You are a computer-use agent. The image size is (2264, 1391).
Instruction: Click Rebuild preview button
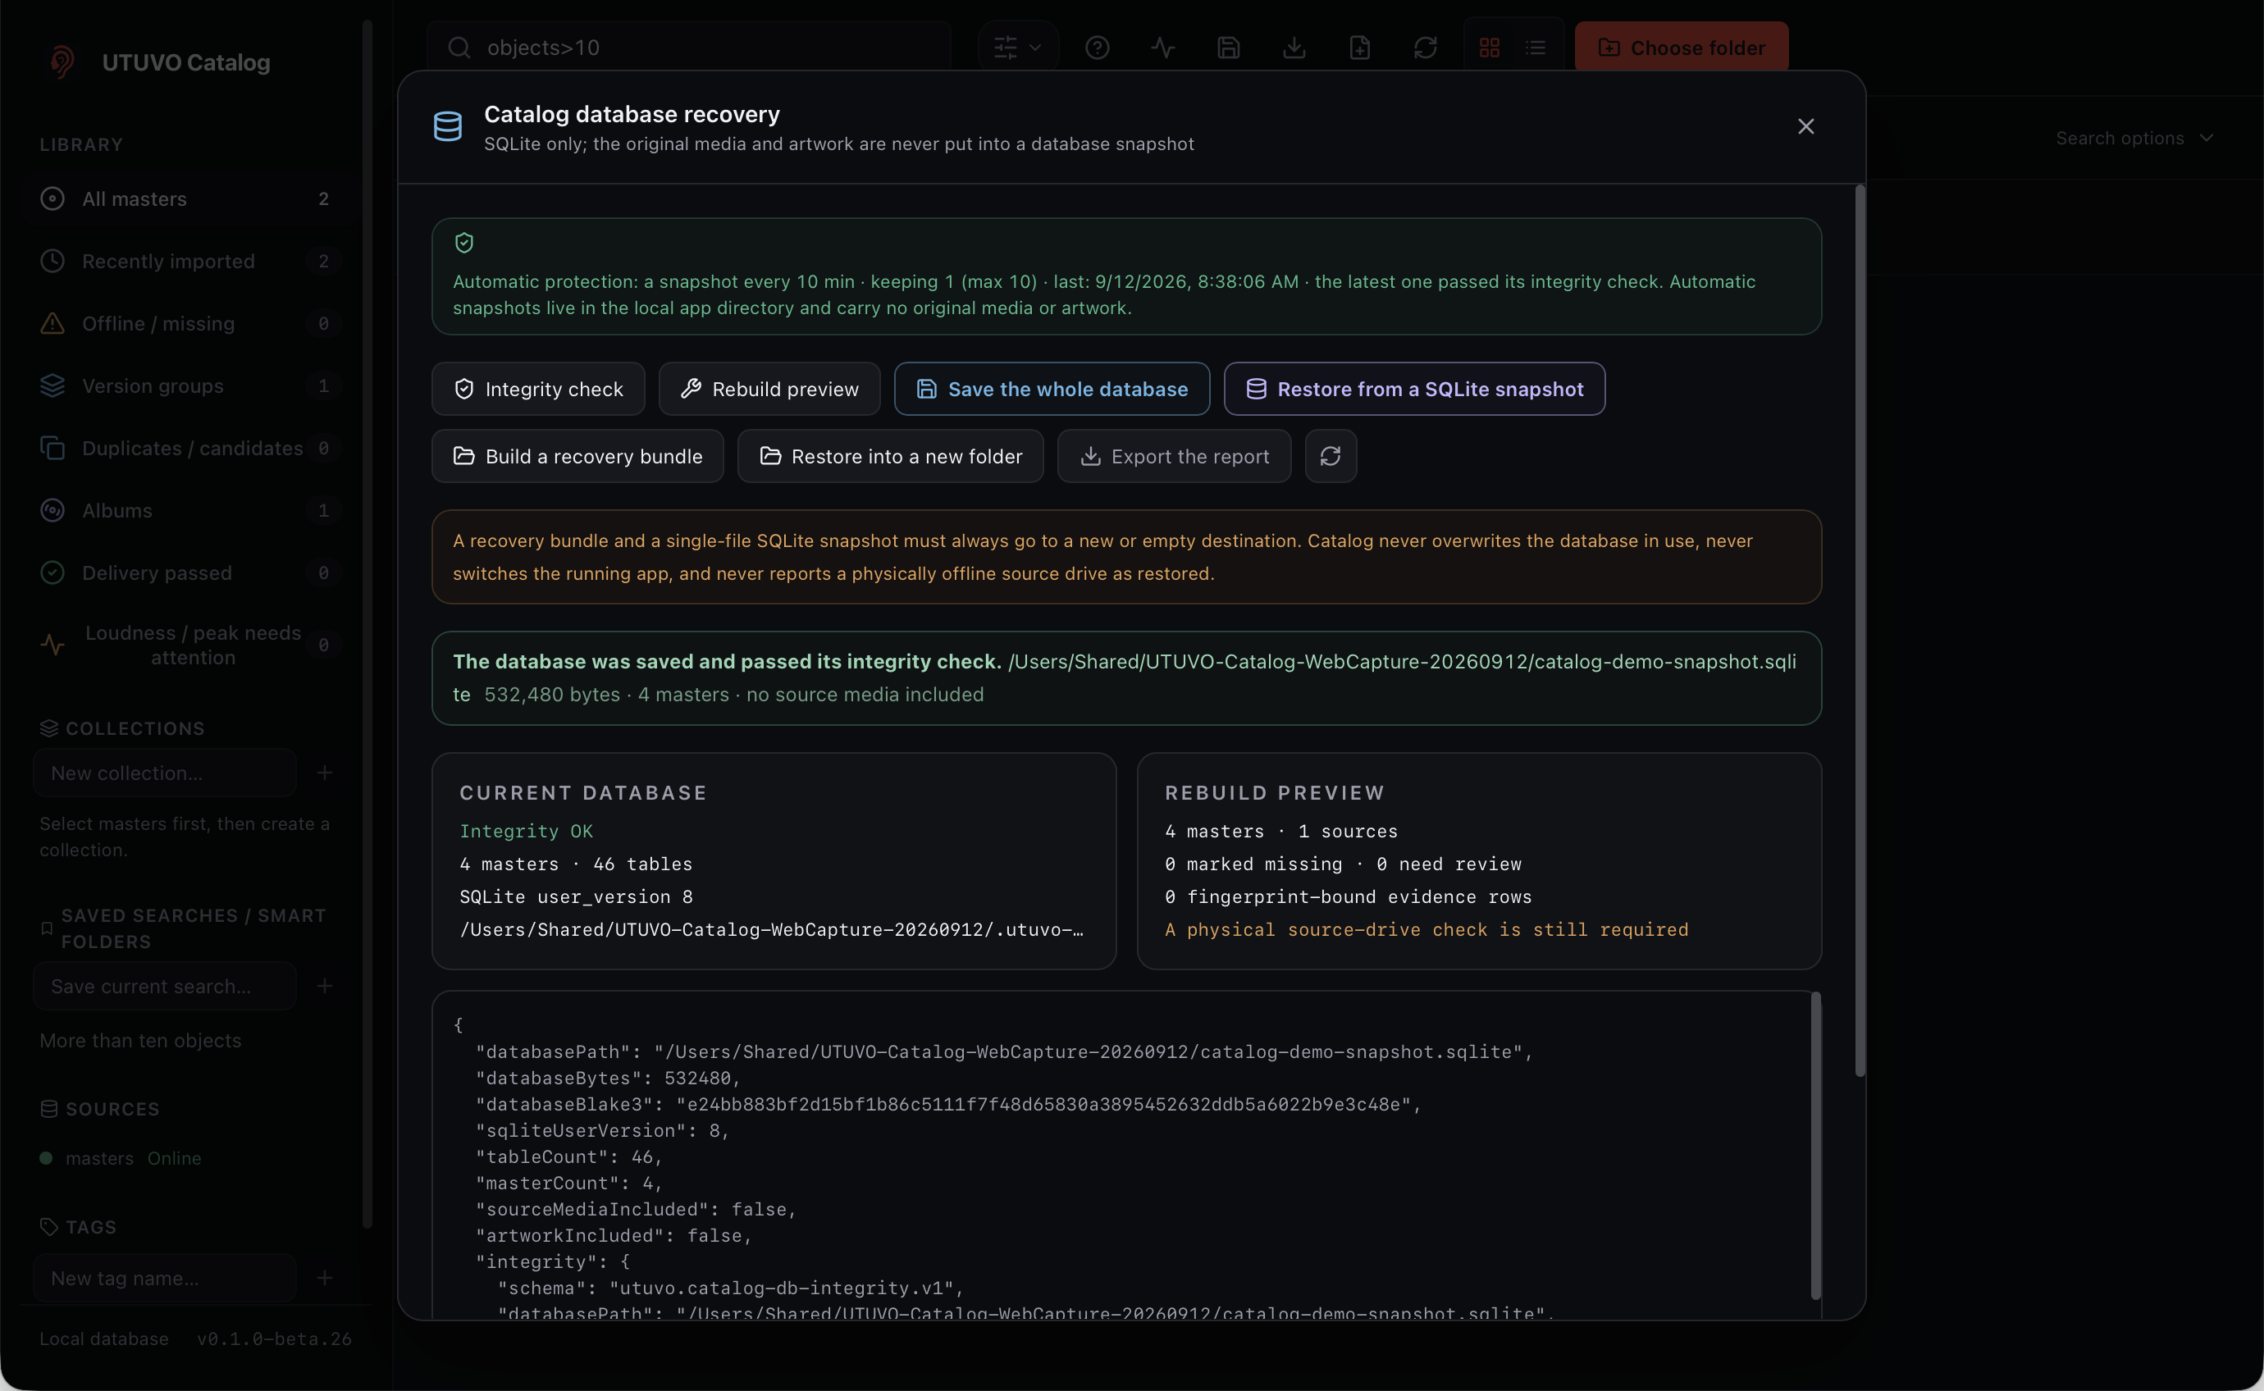[x=769, y=389]
